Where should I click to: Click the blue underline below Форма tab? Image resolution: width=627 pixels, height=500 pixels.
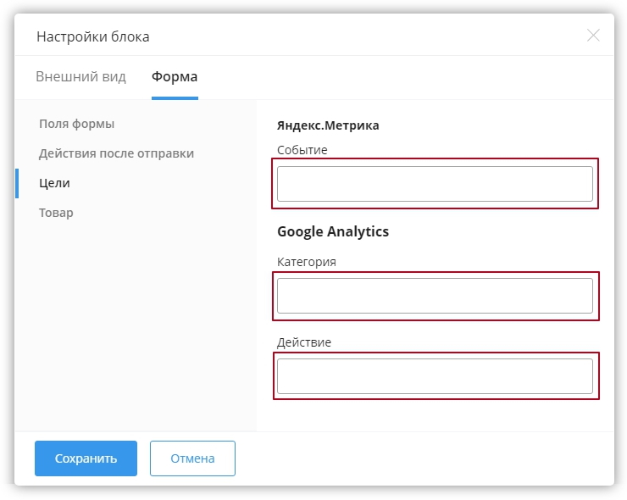pos(175,98)
